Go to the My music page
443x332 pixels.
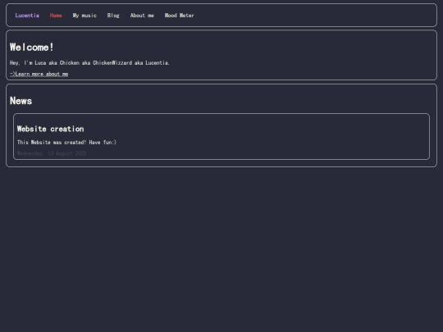[x=84, y=16]
